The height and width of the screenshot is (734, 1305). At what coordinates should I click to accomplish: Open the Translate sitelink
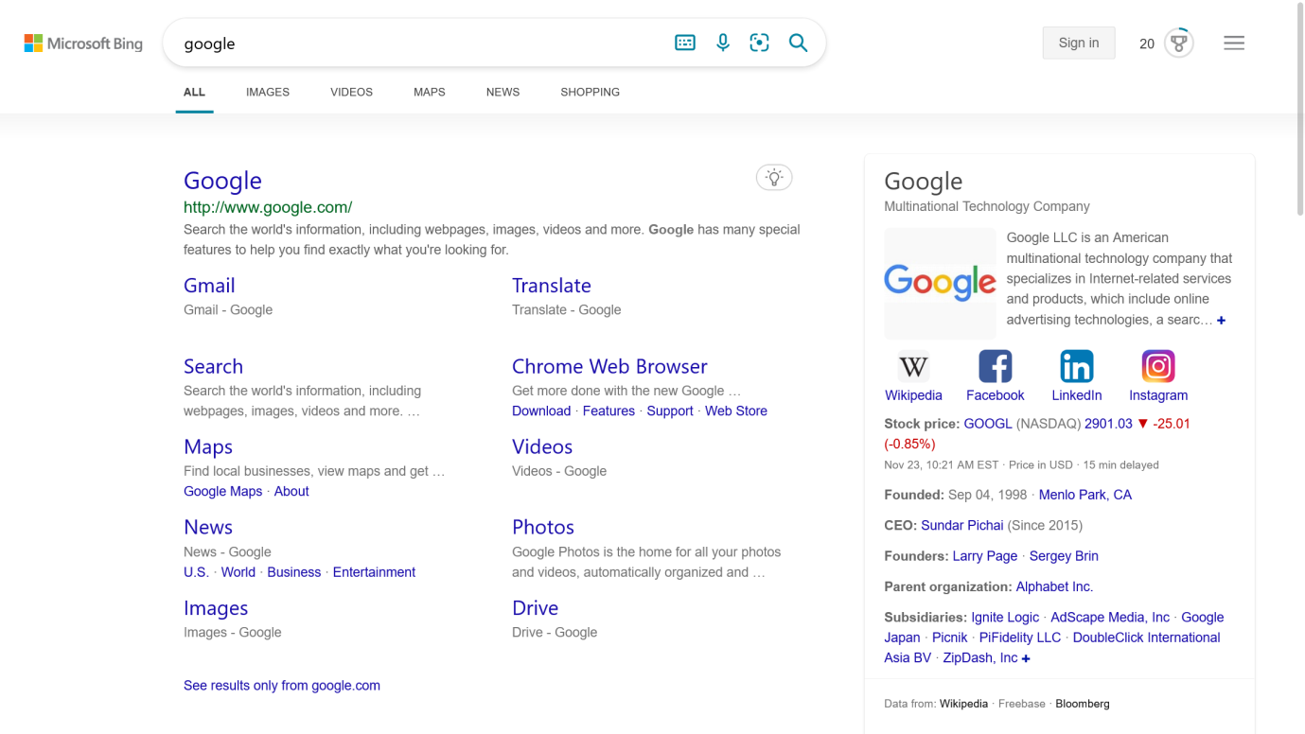click(552, 286)
